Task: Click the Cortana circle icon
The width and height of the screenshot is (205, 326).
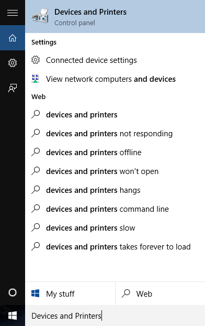Action: pyautogui.click(x=13, y=292)
